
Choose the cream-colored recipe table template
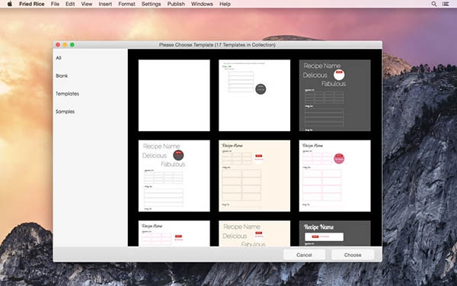click(254, 175)
